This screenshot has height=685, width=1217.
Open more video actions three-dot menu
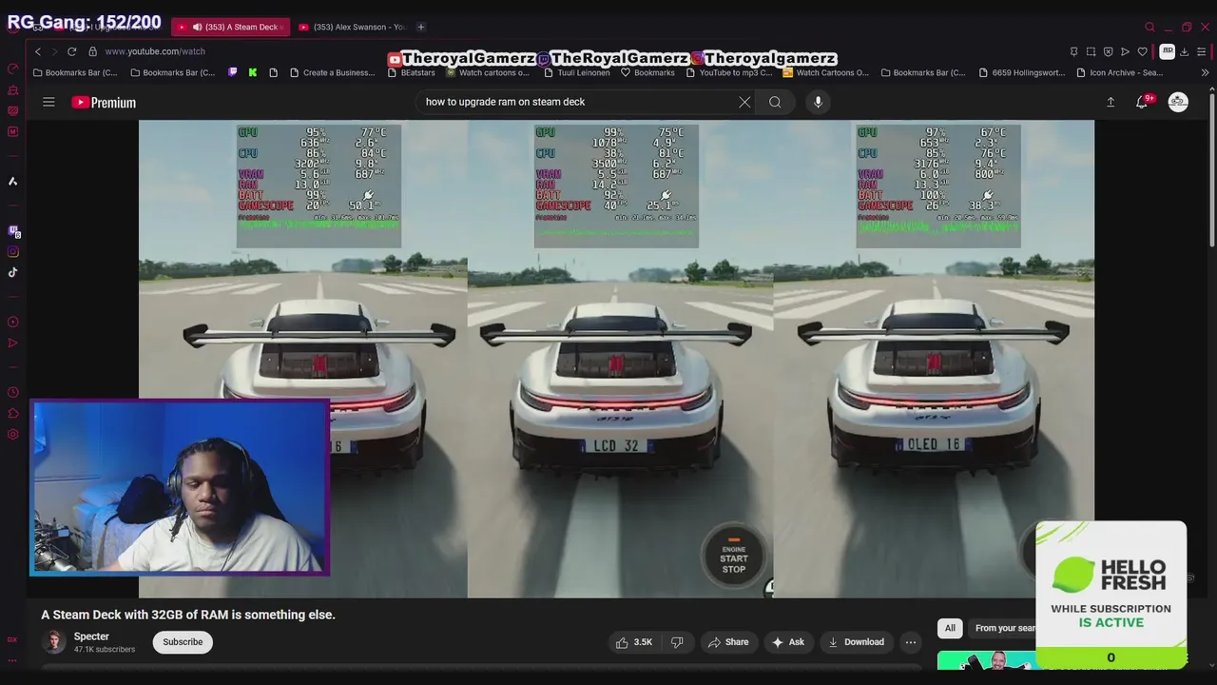911,642
